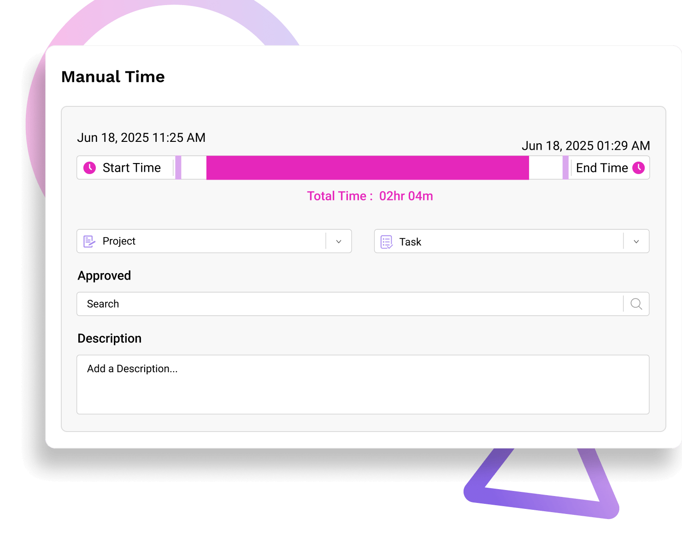Viewport: 682px width, 537px height.
Task: Click the 11:25 AM start timestamp
Action: (x=141, y=138)
